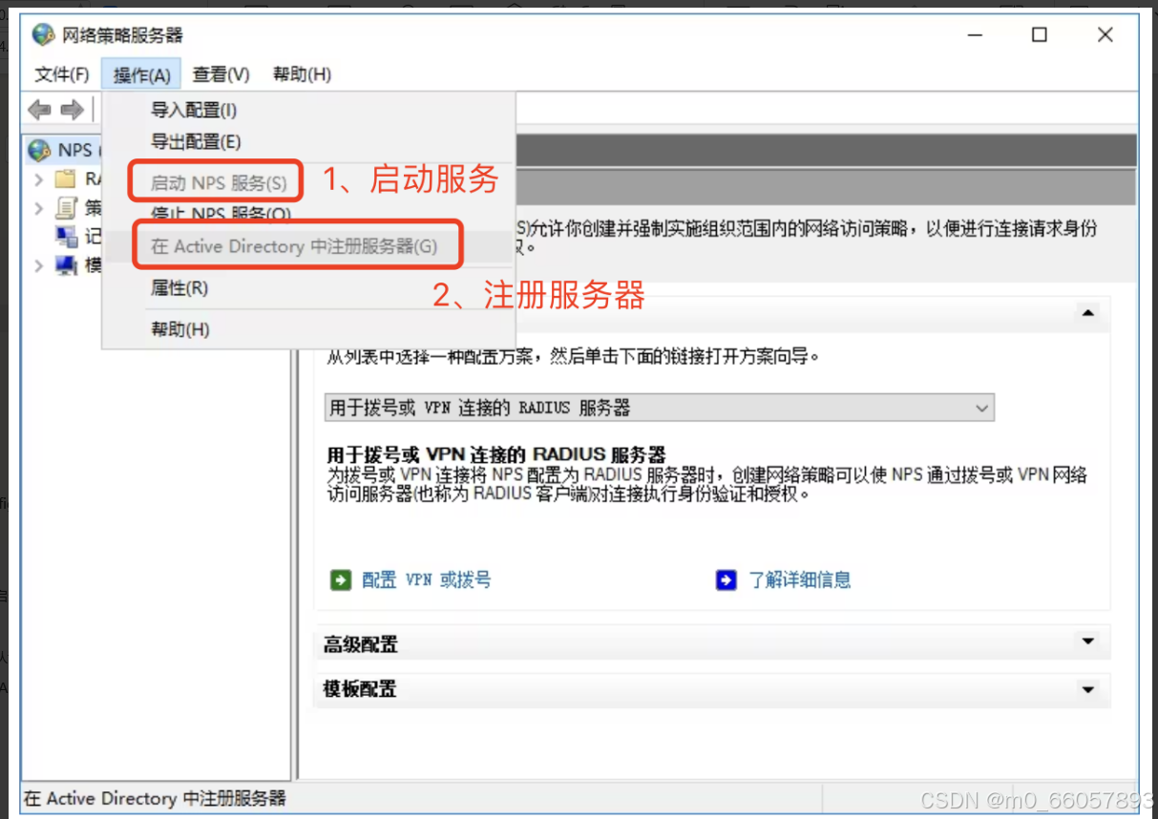Image resolution: width=1158 pixels, height=819 pixels.
Task: Click the 用于拨号或 VPN 连接的 RADIUS 服务器 heading
Action: (496, 454)
